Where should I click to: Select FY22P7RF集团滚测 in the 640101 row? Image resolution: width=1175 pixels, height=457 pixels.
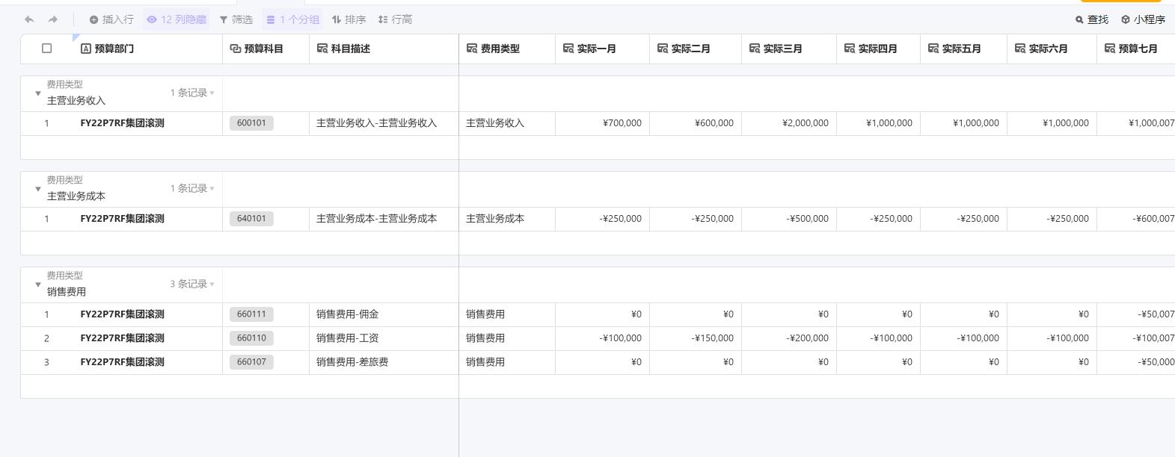pos(147,219)
